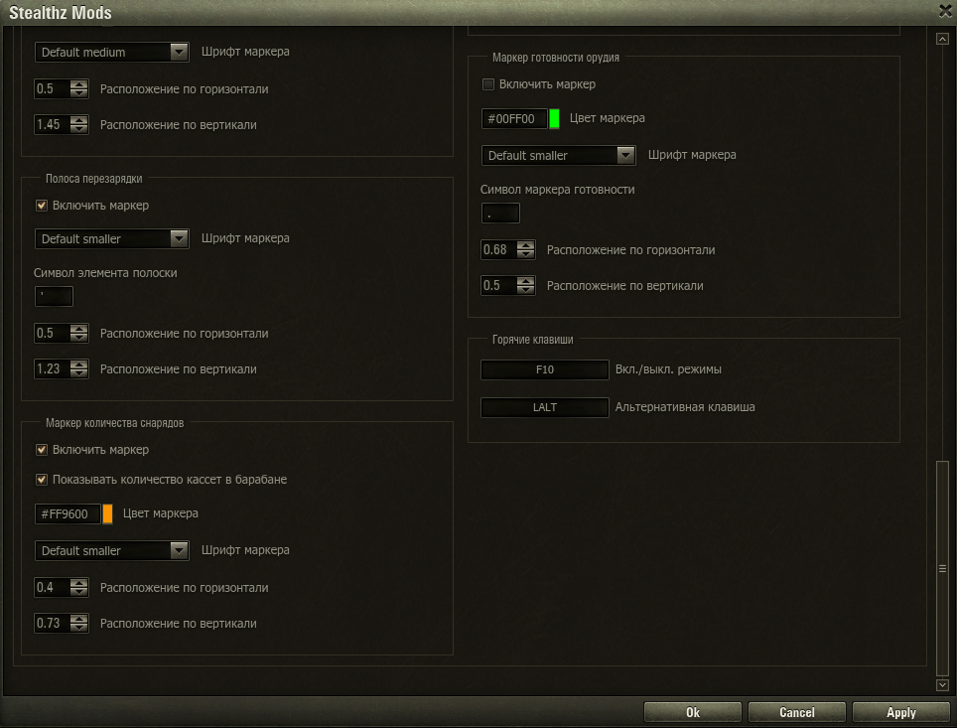957x728 pixels.
Task: Click the Cancel button
Action: point(796,712)
